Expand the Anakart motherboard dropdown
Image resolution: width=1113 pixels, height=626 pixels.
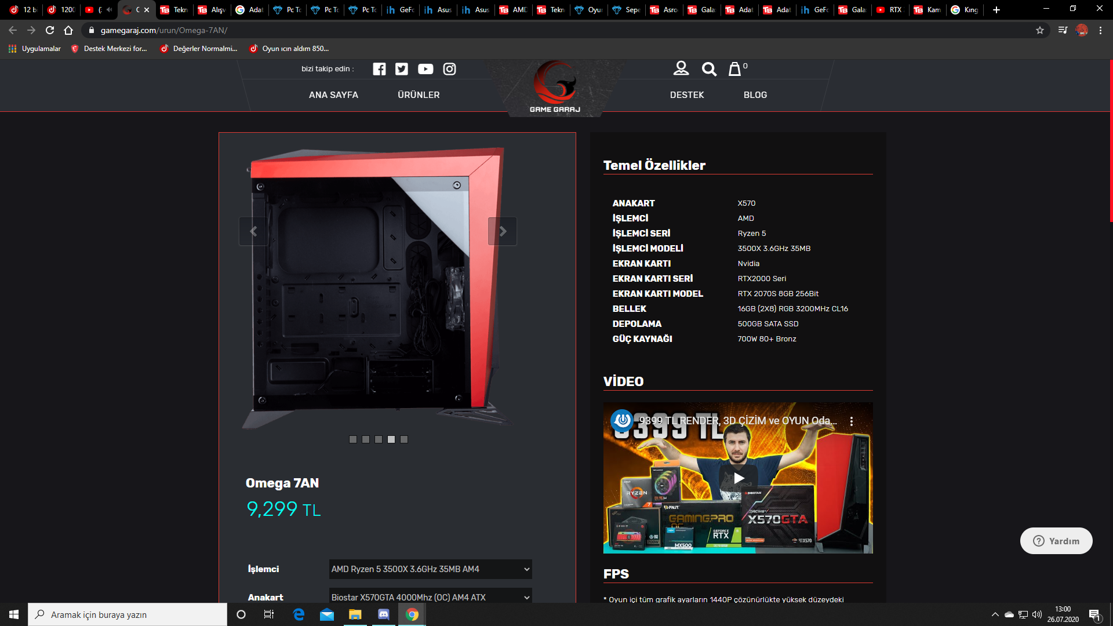tap(430, 597)
